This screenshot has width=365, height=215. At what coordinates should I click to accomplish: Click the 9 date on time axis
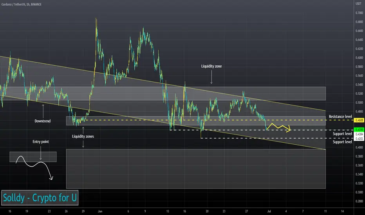[x=145, y=211]
